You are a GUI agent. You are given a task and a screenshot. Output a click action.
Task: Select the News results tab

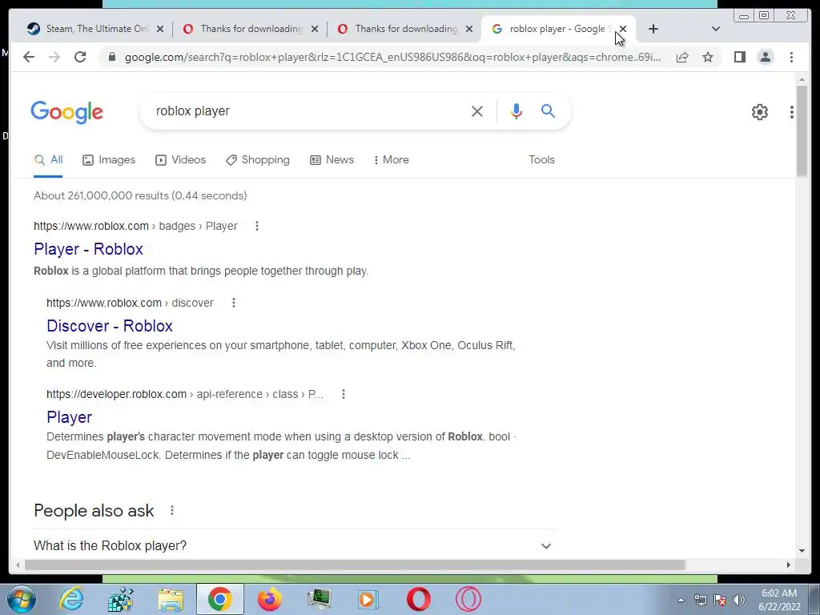point(332,160)
